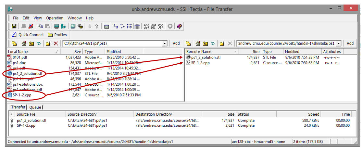Switch to list view icon
Viewport: 363px width, 149px height.
[130, 26]
